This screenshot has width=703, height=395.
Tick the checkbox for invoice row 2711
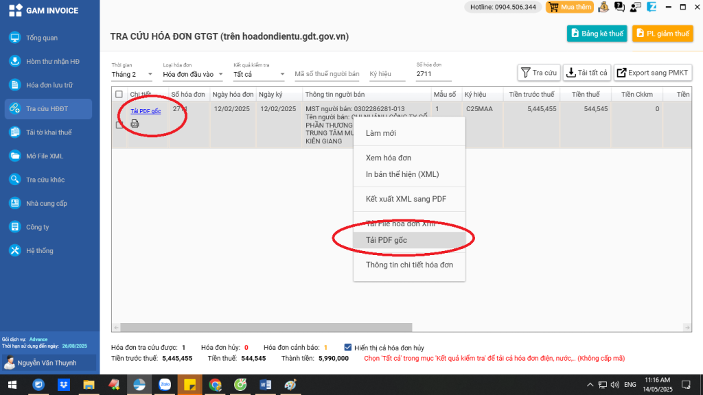119,125
